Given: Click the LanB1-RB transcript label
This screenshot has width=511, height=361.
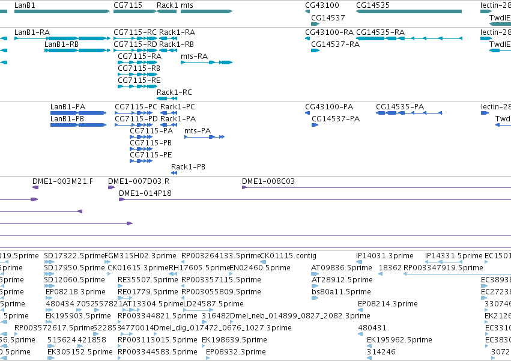Looking at the screenshot, I should pyautogui.click(x=61, y=44).
